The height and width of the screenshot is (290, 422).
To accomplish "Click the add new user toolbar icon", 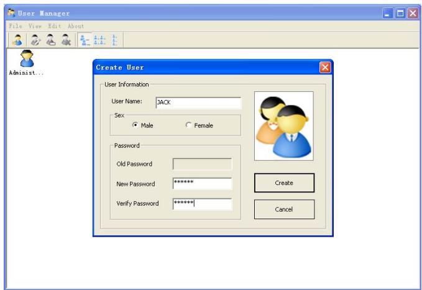I will 19,39.
